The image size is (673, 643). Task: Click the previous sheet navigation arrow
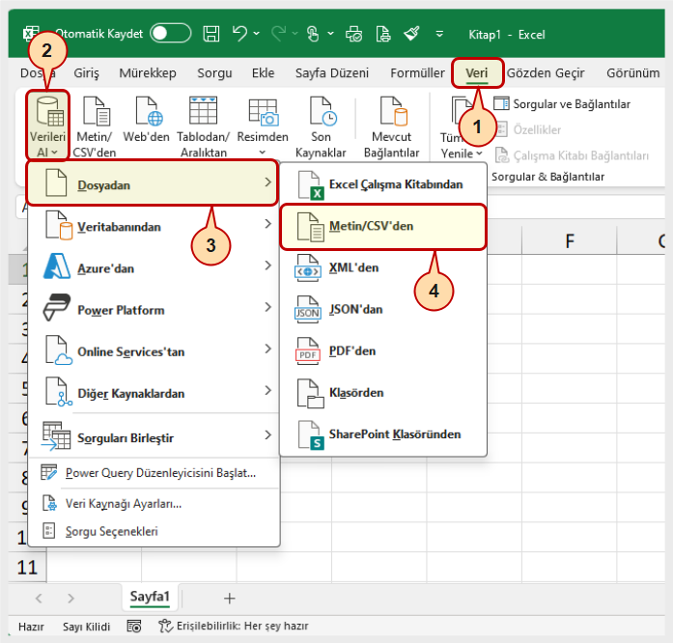(x=39, y=598)
